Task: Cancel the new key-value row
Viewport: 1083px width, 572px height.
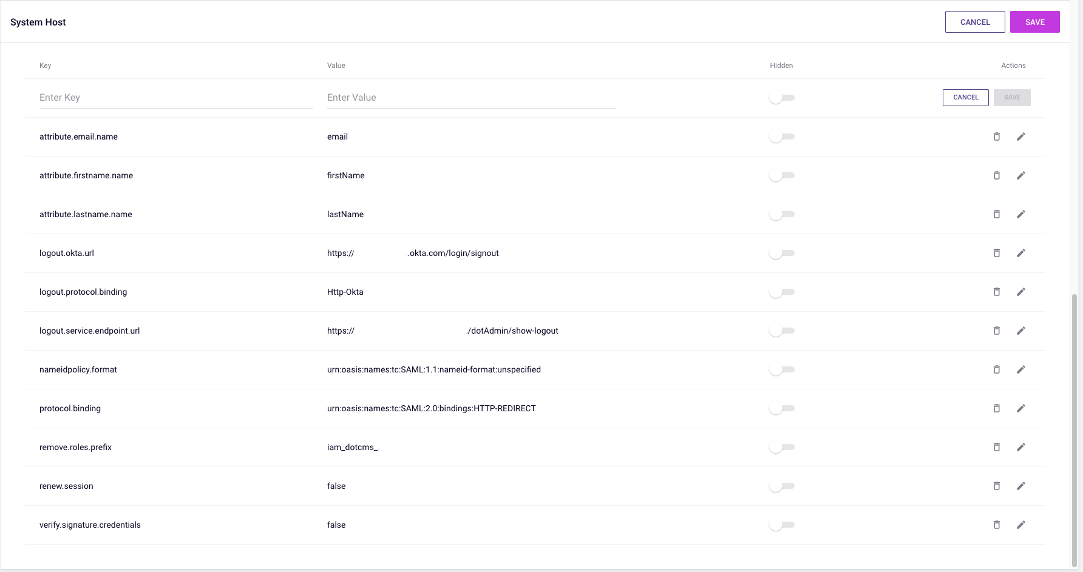Action: coord(965,98)
